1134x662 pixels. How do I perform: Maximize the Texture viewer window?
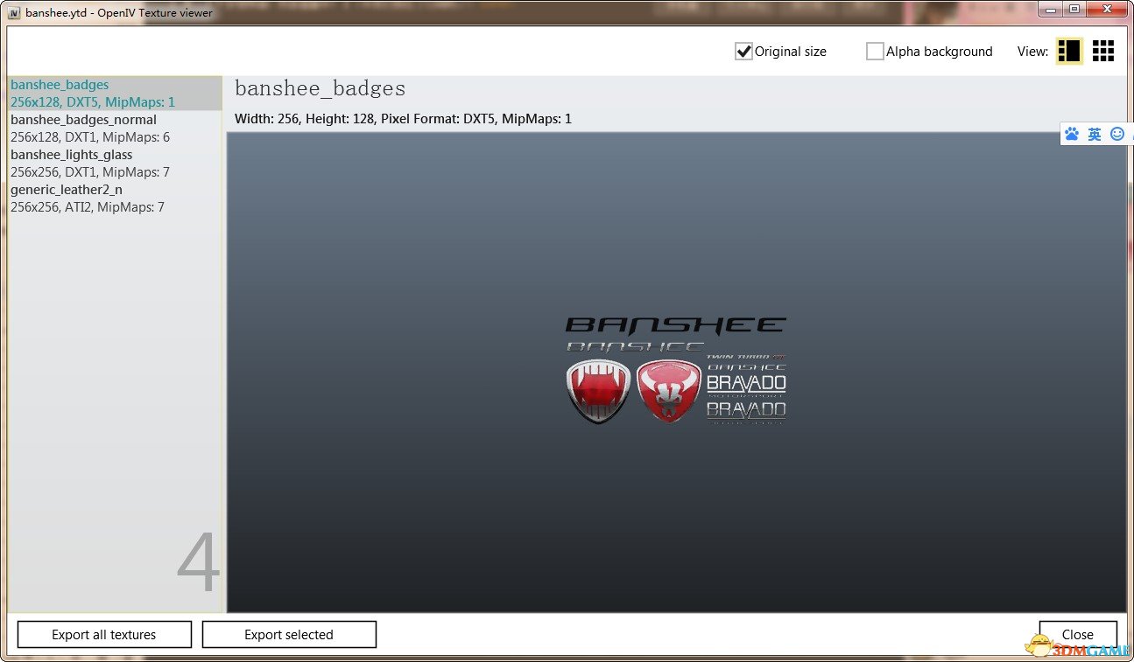pos(1074,10)
